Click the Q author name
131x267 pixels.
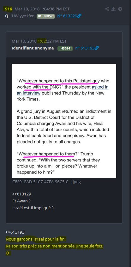coord(7,16)
